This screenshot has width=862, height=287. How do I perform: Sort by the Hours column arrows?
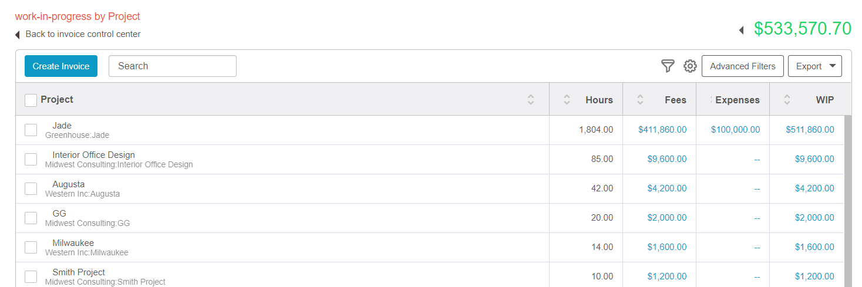point(567,100)
